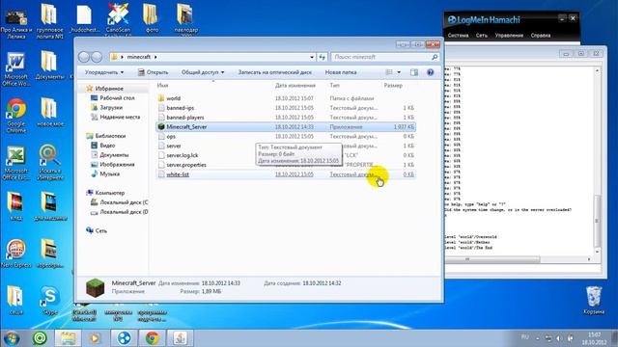Viewport: 618px width, 347px height.
Task: Open Локальный диск (C:)
Action: [x=124, y=202]
